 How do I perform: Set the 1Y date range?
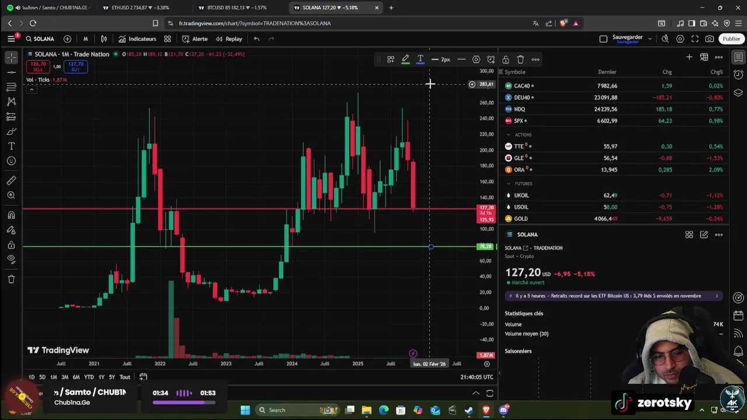[x=102, y=377]
